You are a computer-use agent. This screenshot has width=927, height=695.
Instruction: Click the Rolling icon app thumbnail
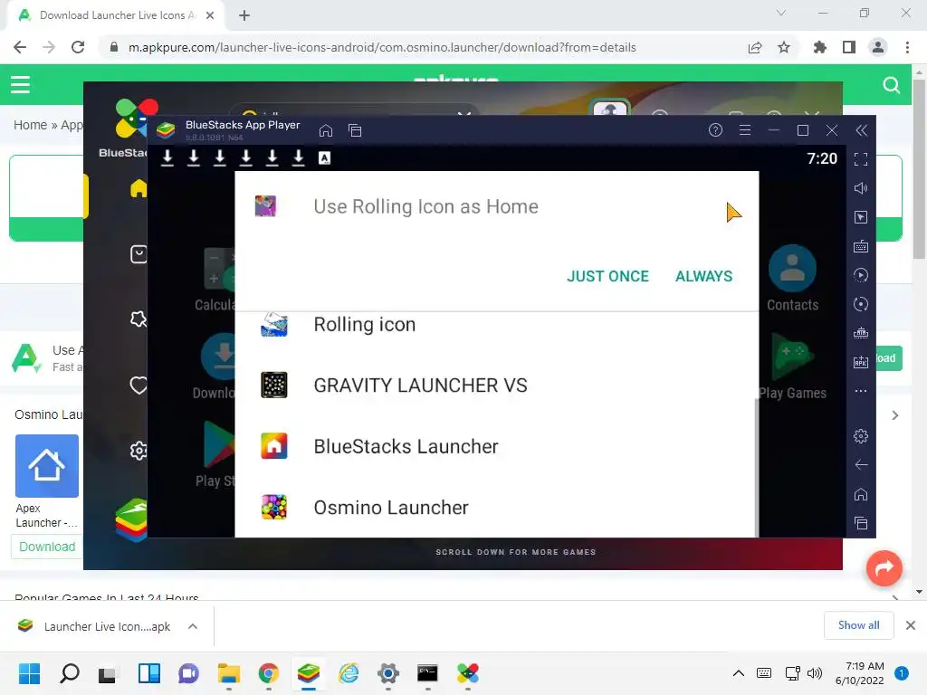tap(274, 325)
